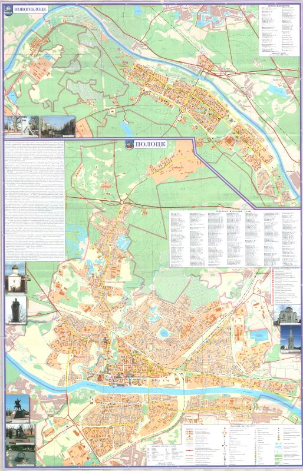Open the fountain photo at bottom left
Screen dimensions: 303x471
[20, 455]
